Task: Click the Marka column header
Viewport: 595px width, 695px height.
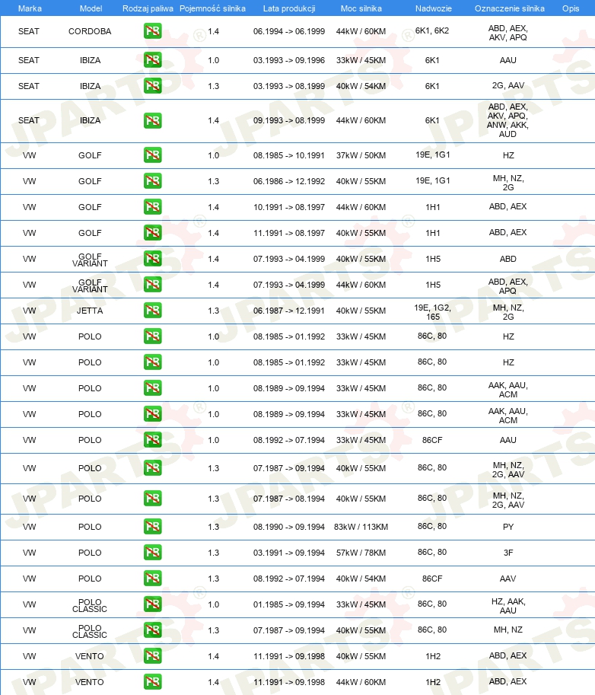Action: [x=30, y=8]
